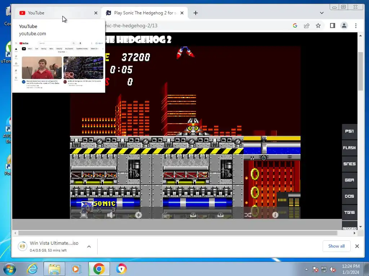Click the download progress circle icon
This screenshot has height=276, width=369.
(23, 246)
